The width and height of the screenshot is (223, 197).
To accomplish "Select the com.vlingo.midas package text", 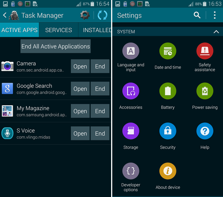I will point(33,137).
